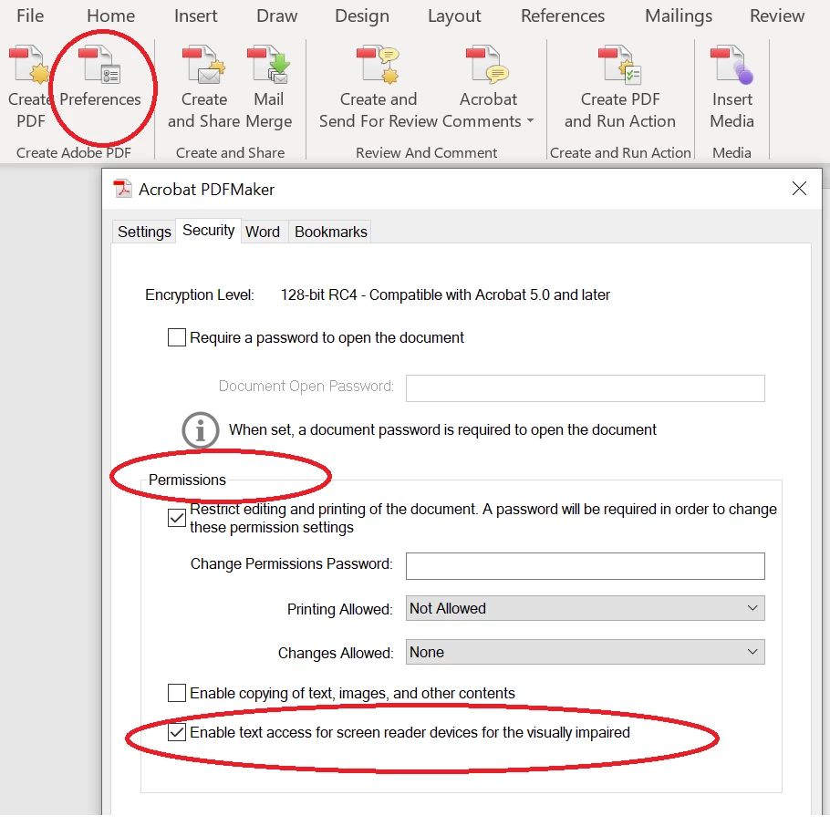
Task: Toggle text access for screen reader devices
Action: click(177, 733)
